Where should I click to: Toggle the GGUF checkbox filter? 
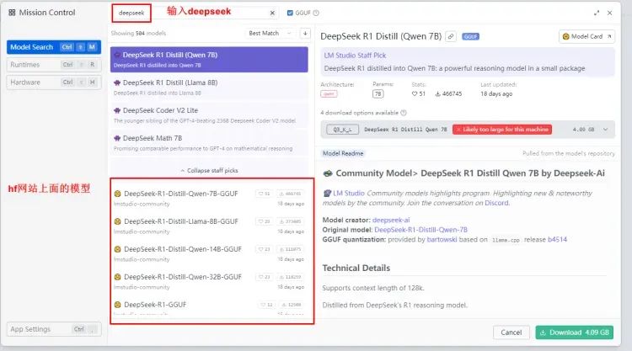tap(290, 13)
